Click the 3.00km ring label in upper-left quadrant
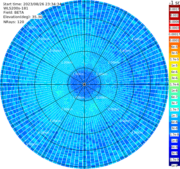 click(x=55, y=51)
